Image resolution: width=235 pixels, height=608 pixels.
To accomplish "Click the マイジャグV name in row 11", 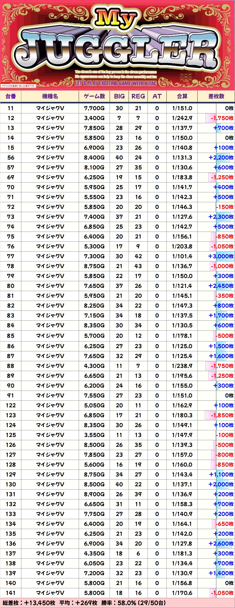I will 50,108.
